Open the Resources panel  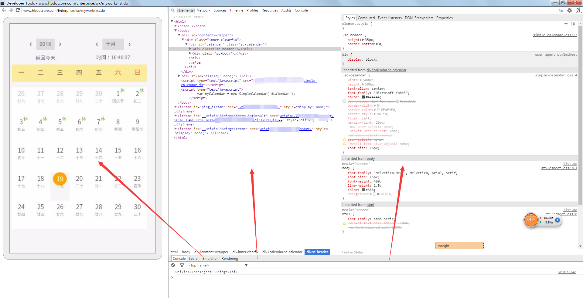(x=270, y=10)
